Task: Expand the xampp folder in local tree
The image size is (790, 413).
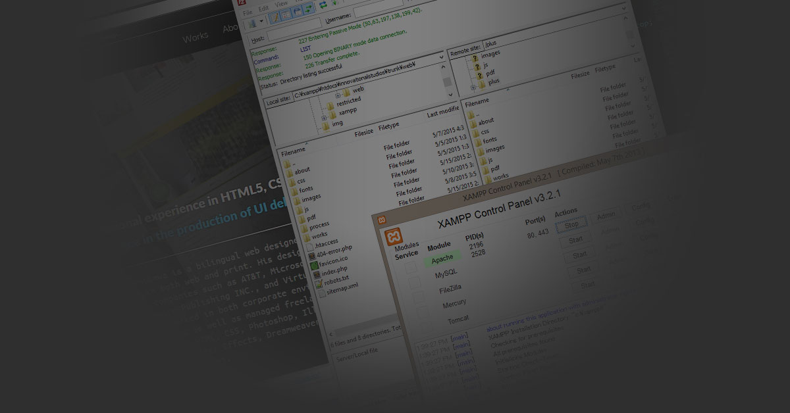Action: [324, 118]
